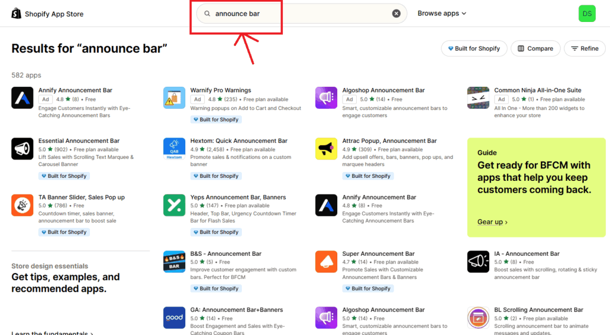Open BL Scrolling Announcement Bar icon
The height and width of the screenshot is (335, 610).
tap(478, 318)
